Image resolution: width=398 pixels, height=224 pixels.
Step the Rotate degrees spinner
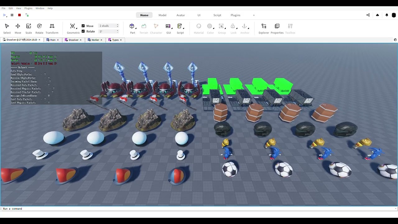(117, 31)
